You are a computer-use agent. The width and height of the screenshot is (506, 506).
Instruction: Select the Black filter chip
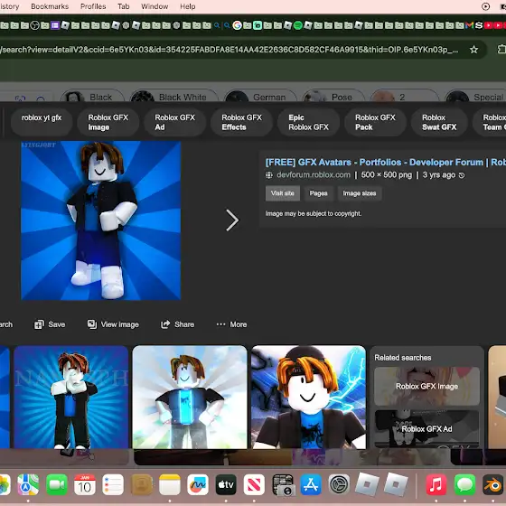pyautogui.click(x=92, y=97)
